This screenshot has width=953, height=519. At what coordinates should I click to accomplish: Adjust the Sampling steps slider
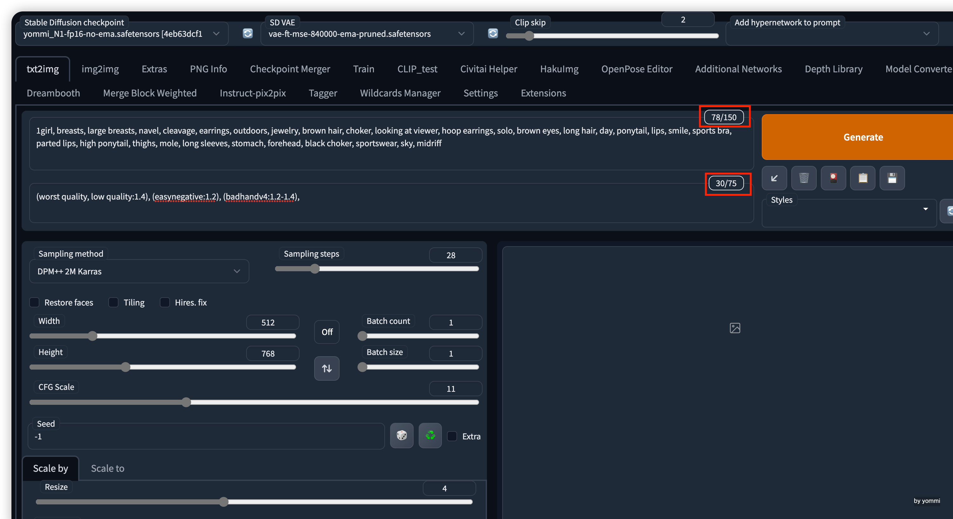tap(377, 269)
